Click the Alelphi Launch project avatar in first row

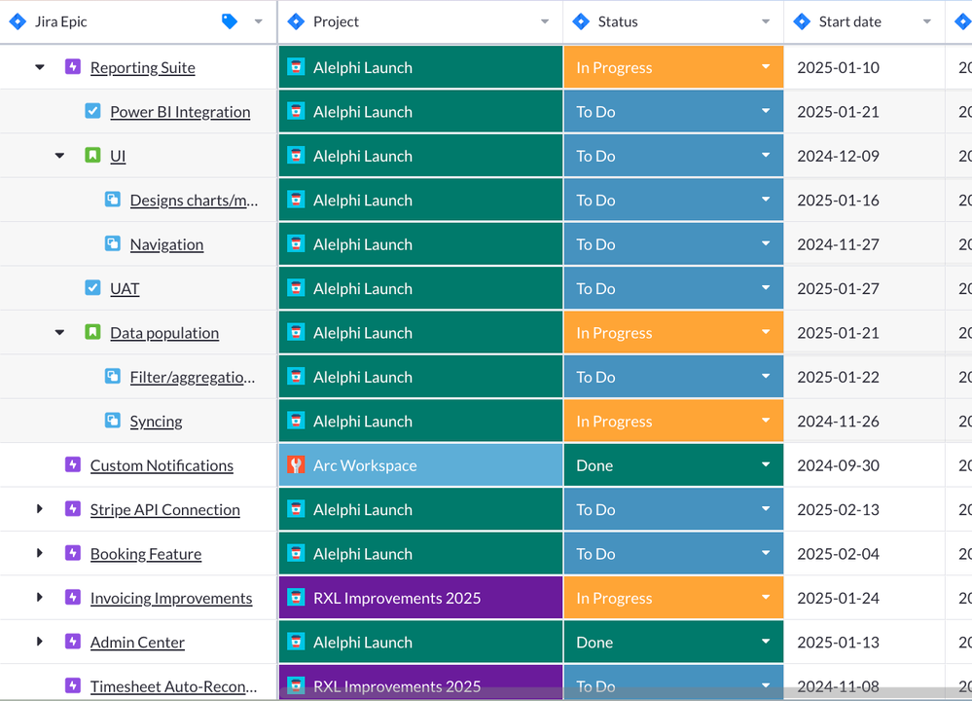tap(296, 66)
